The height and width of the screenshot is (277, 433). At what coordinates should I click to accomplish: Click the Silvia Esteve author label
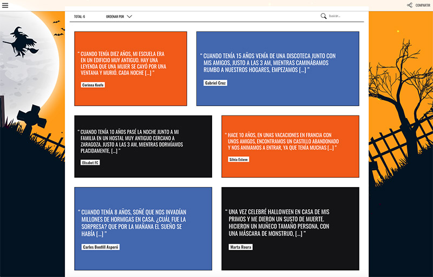pos(239,159)
